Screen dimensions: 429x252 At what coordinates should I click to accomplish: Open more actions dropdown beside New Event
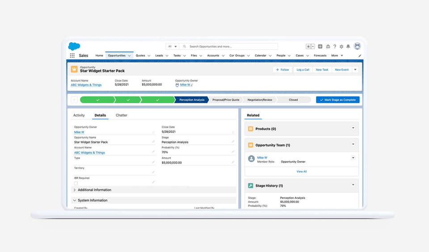[355, 70]
